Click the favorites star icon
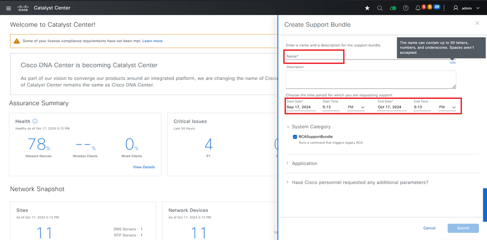 coord(367,8)
